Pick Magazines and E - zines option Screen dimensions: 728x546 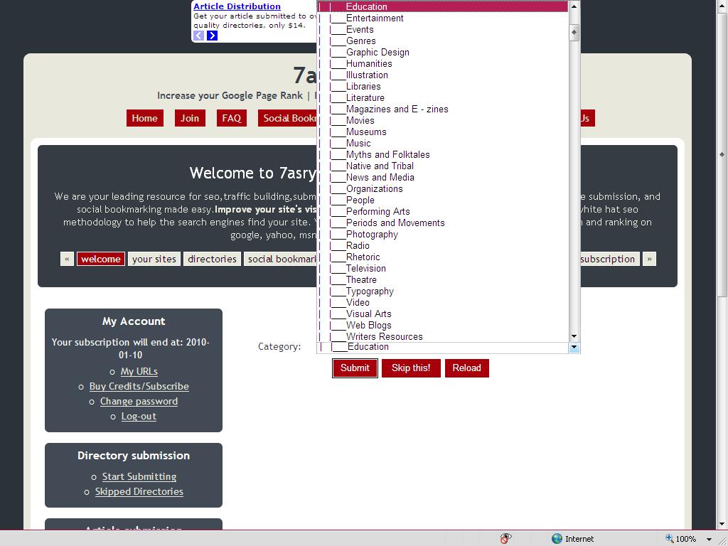click(397, 109)
